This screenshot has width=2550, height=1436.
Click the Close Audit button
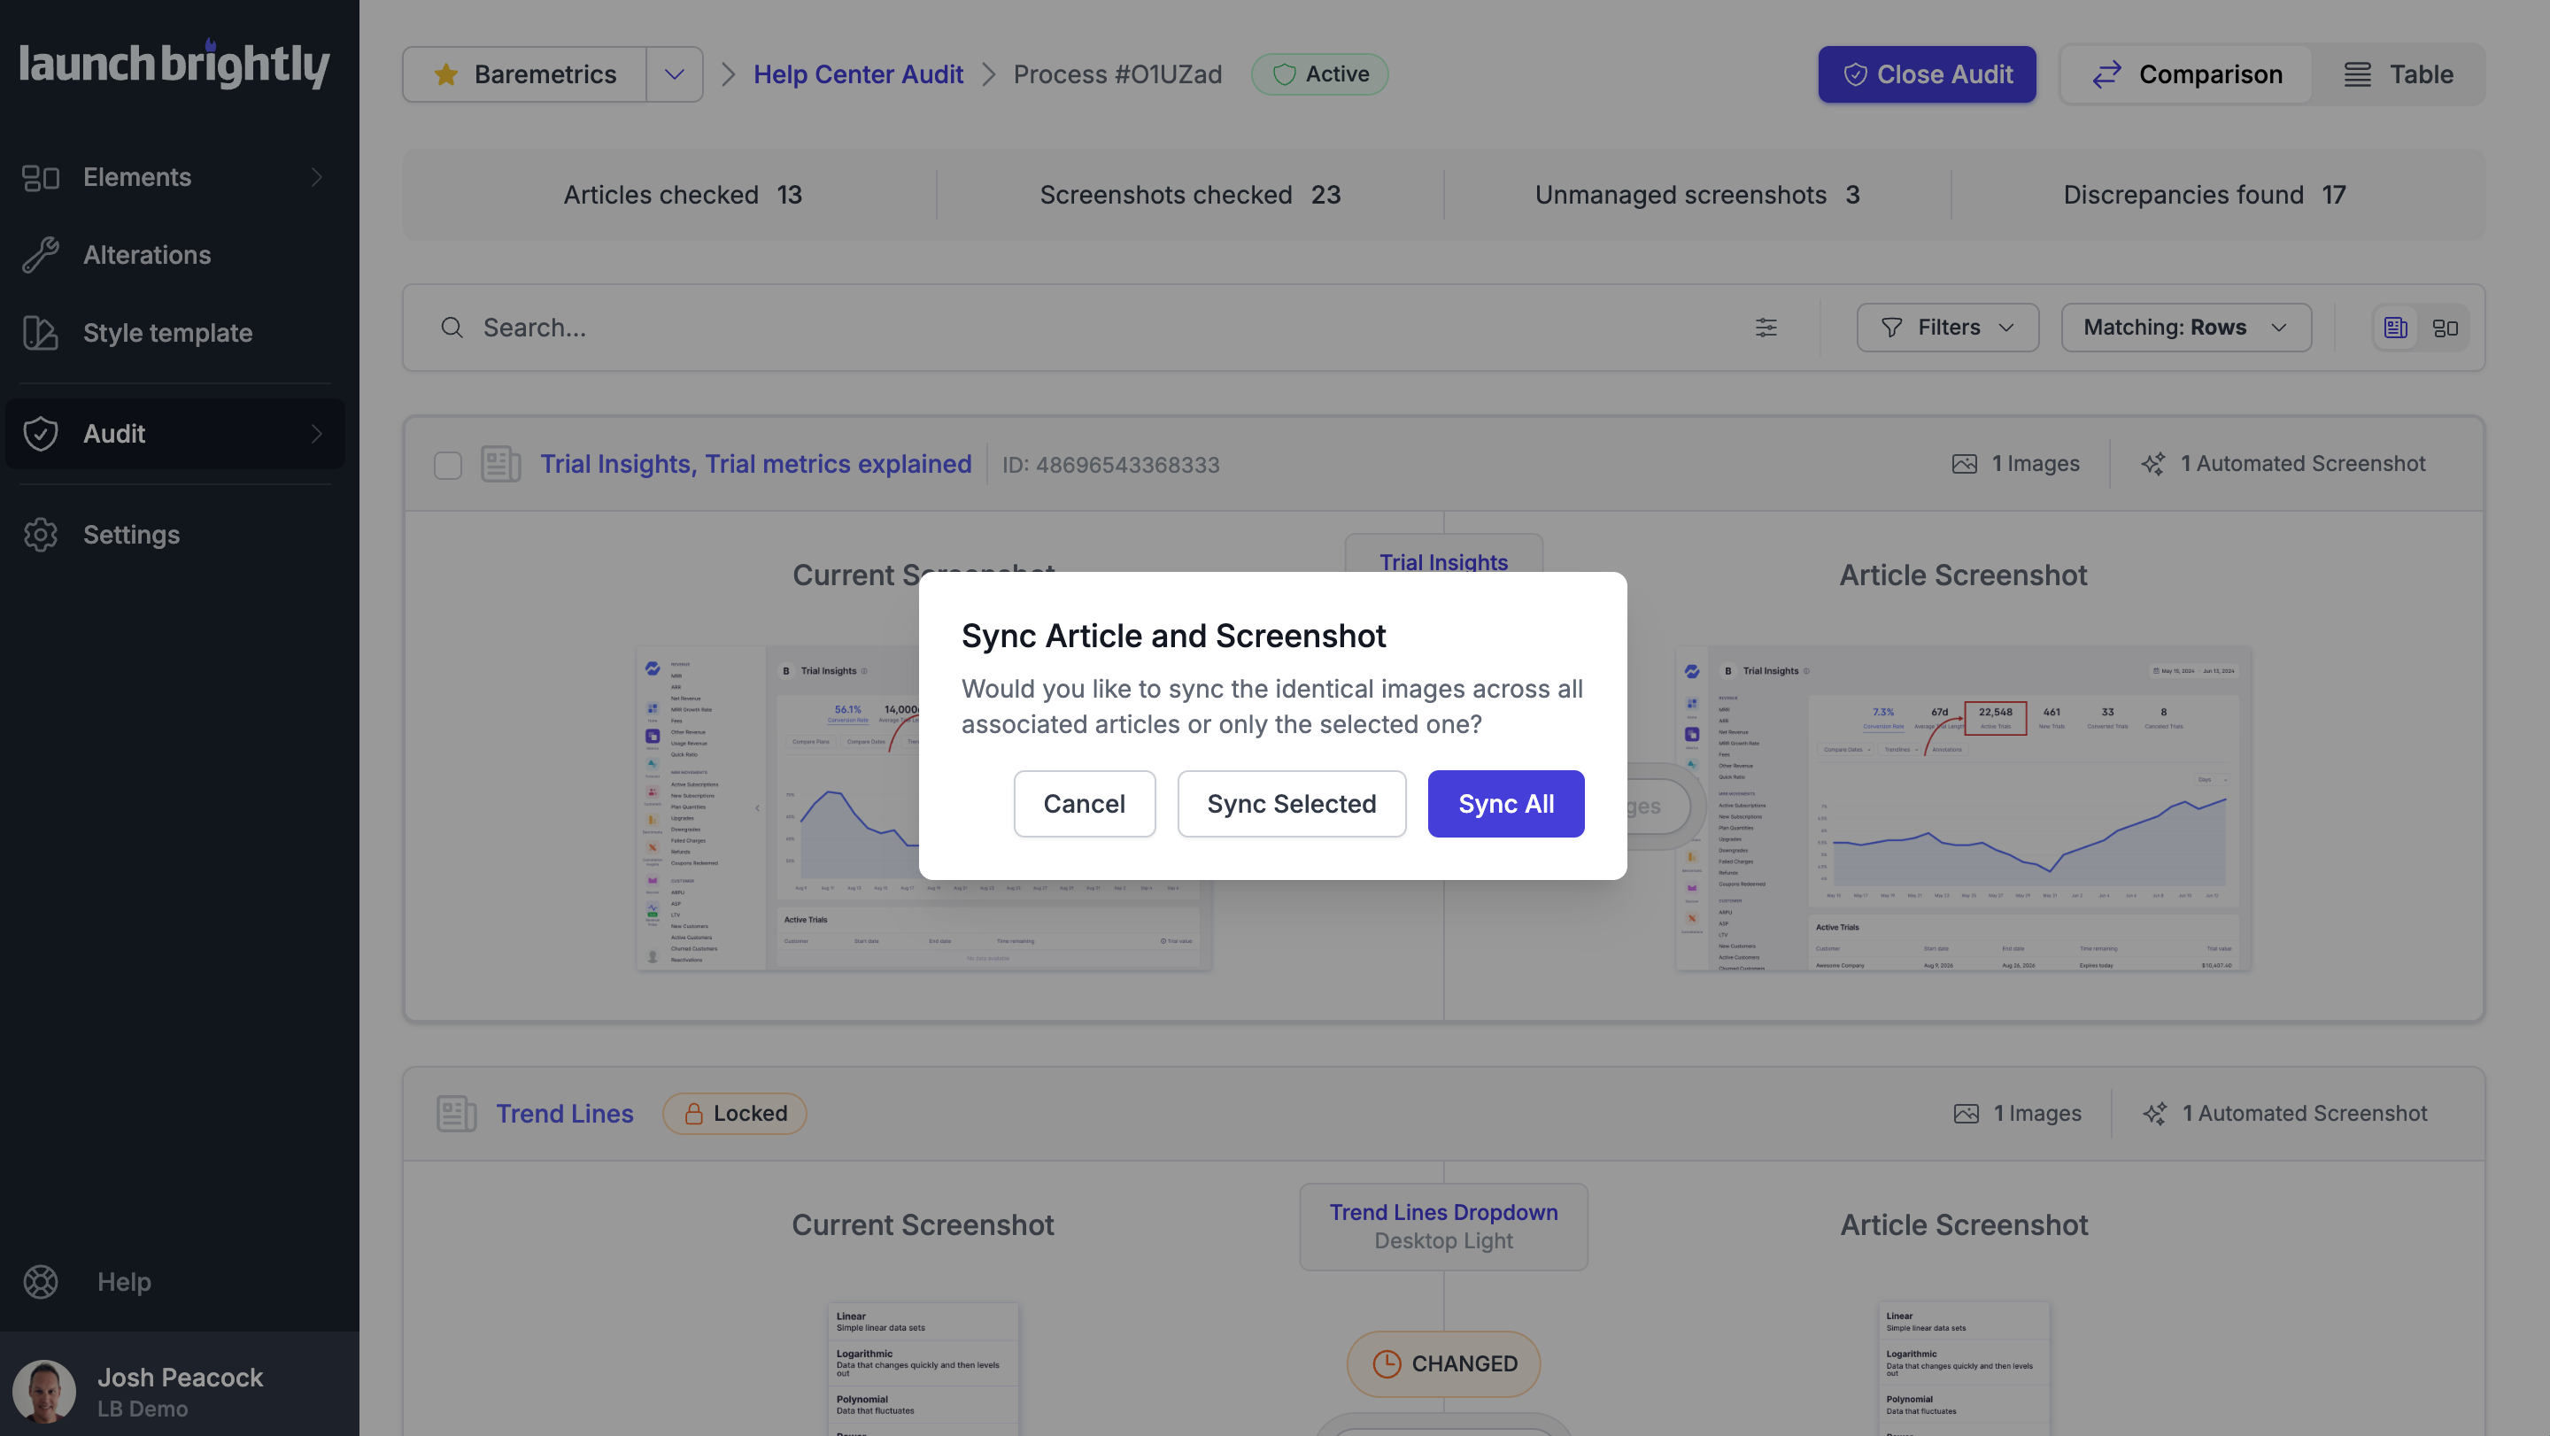coord(1927,74)
